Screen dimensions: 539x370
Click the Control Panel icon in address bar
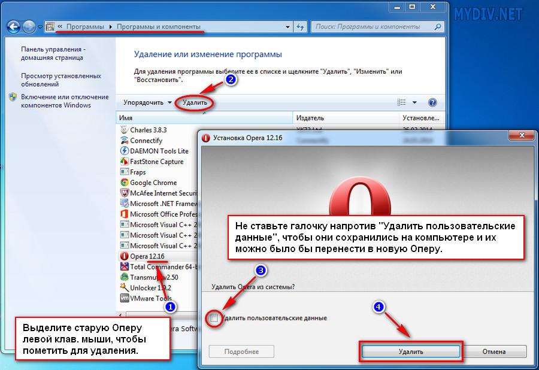50,26
